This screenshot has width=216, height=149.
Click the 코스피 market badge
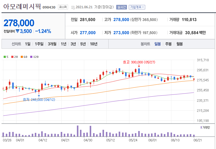(63, 7)
